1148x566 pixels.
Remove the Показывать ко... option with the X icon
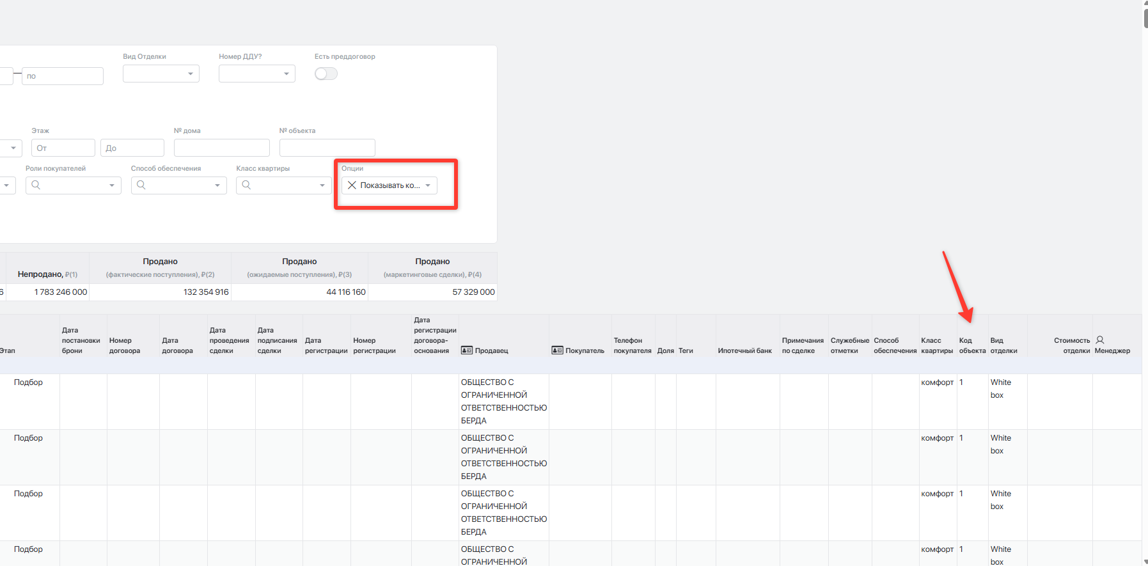tap(352, 185)
